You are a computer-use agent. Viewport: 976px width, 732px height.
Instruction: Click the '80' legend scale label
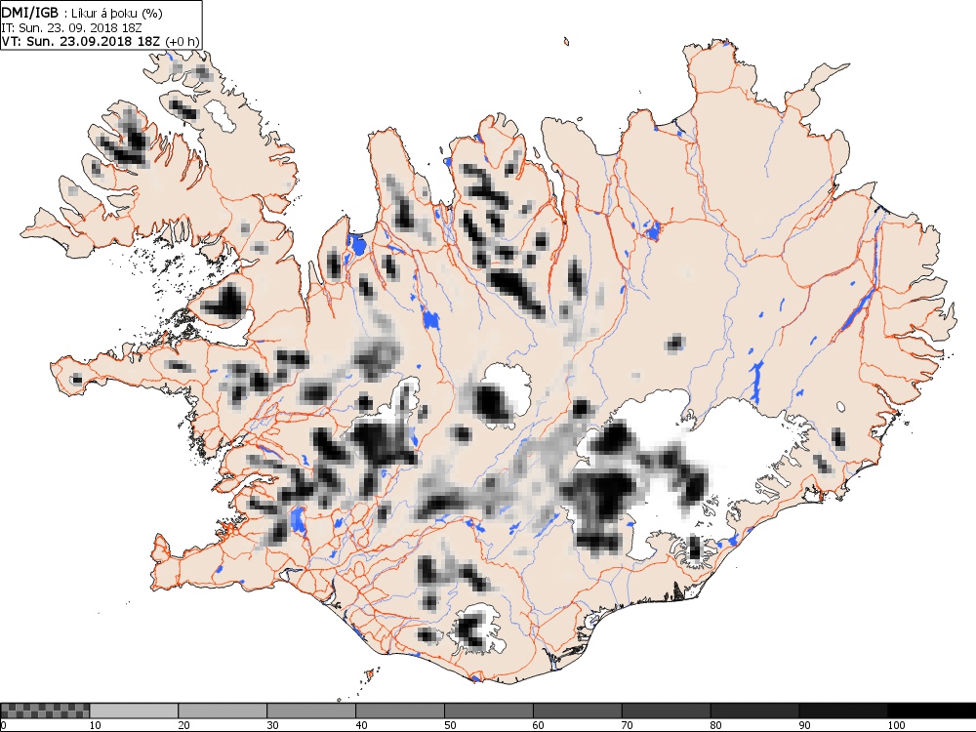pyautogui.click(x=715, y=725)
